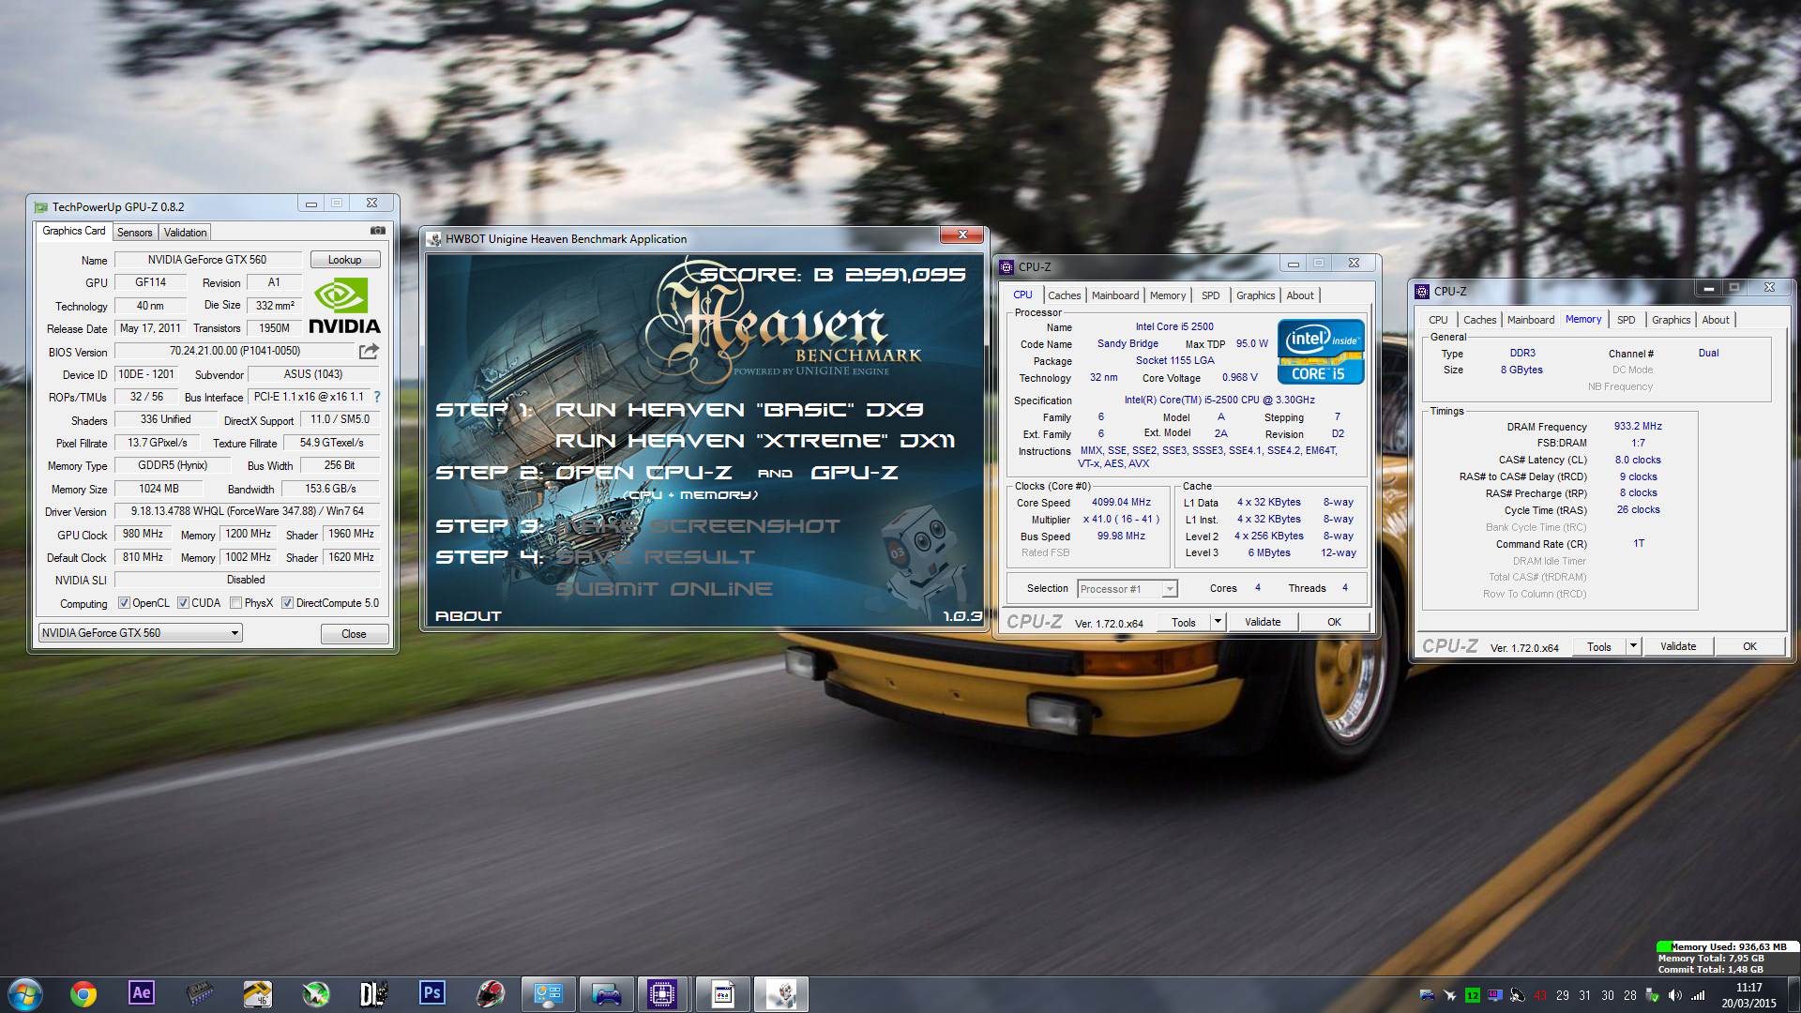Click the satellite dish tray icon

click(1518, 995)
